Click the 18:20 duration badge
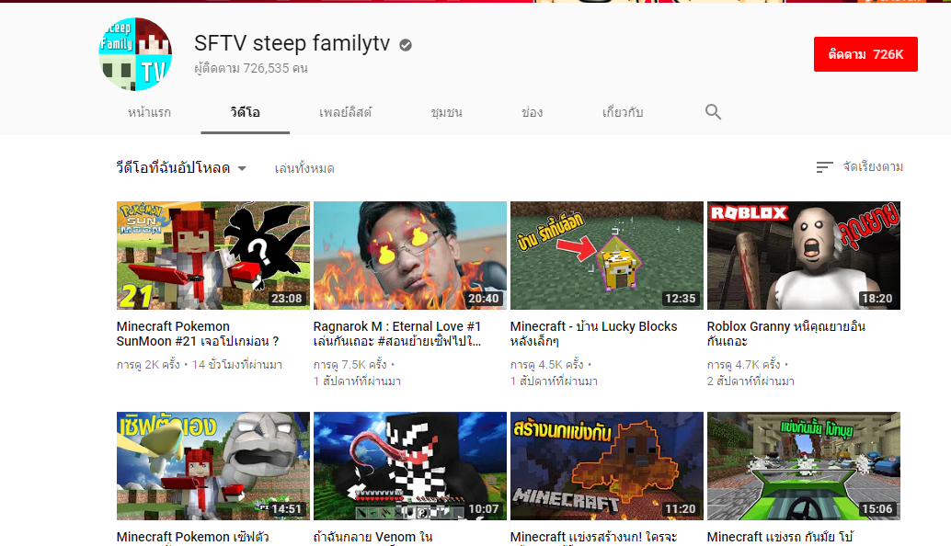The width and height of the screenshot is (951, 546). tap(877, 298)
